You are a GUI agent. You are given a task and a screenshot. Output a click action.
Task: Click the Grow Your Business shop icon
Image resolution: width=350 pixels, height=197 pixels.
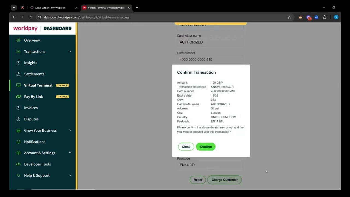(x=18, y=131)
